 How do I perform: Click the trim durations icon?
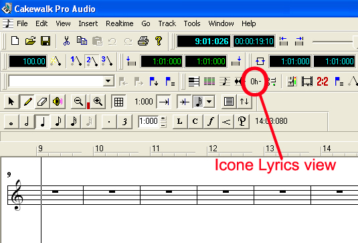[184, 102]
